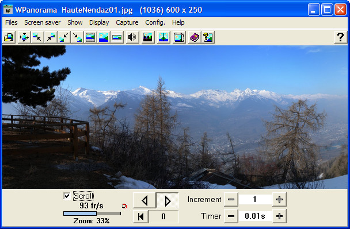Click the zoom slider bar
The image size is (350, 229).
[x=92, y=214]
